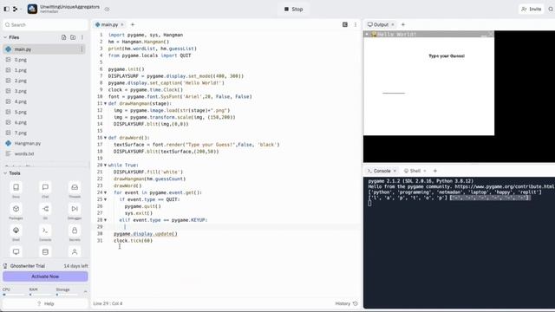Open the options menu for main.py file row
The height and width of the screenshot is (312, 555).
coord(82,49)
